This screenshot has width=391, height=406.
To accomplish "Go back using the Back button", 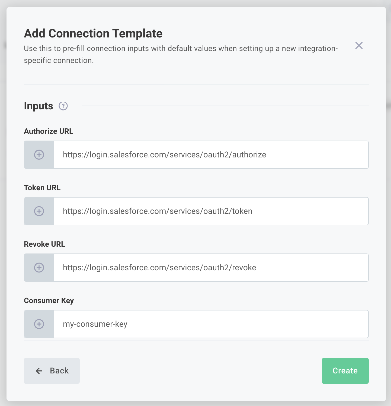I will click(52, 371).
